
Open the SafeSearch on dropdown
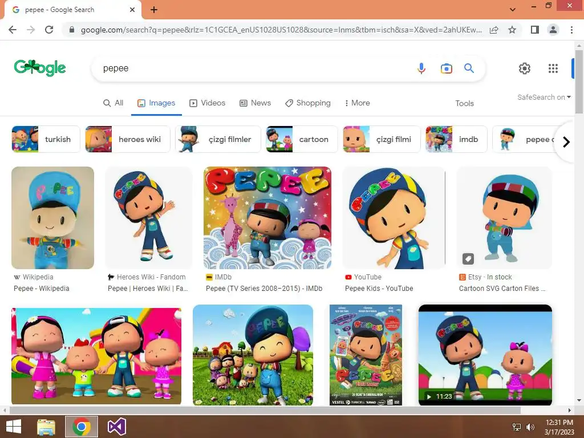tap(544, 97)
